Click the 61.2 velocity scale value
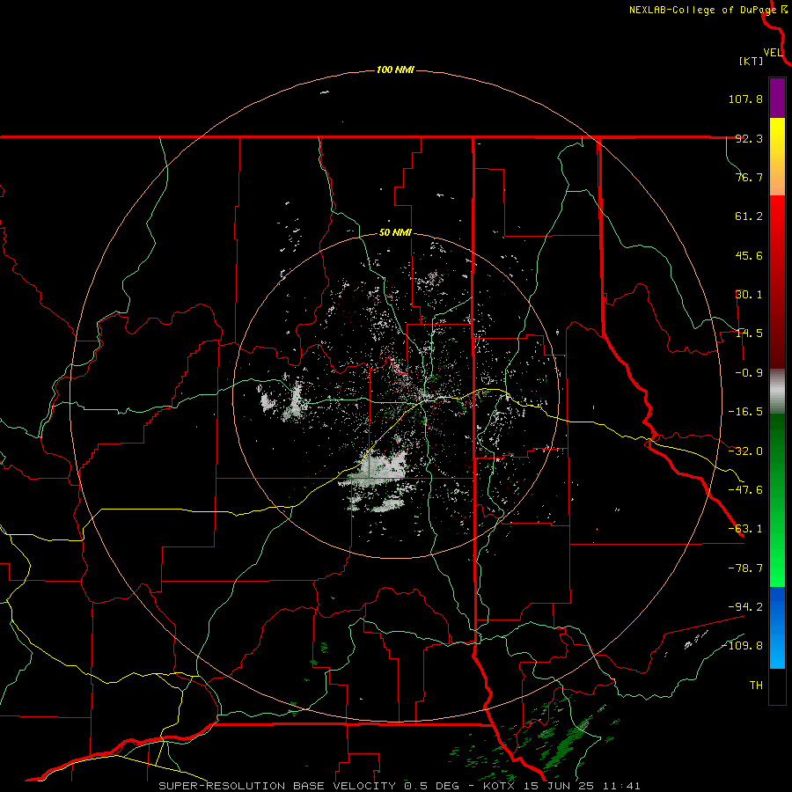Screen dimensions: 792x792 [x=749, y=216]
